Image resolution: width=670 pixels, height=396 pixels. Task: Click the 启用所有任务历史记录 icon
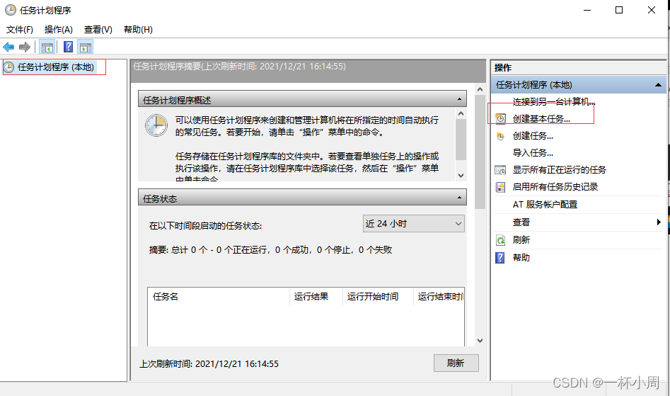(500, 187)
